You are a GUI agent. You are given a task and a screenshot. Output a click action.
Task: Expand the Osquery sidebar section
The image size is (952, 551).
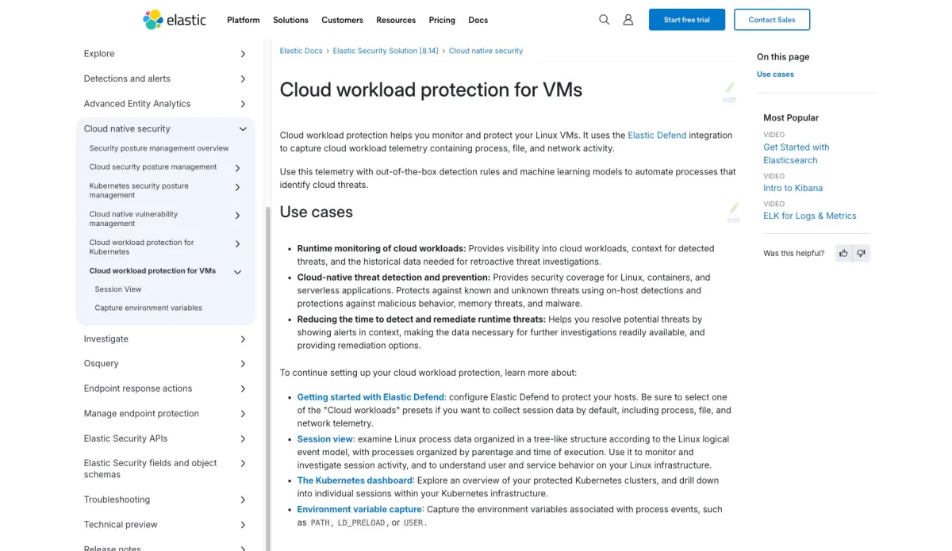[243, 364]
